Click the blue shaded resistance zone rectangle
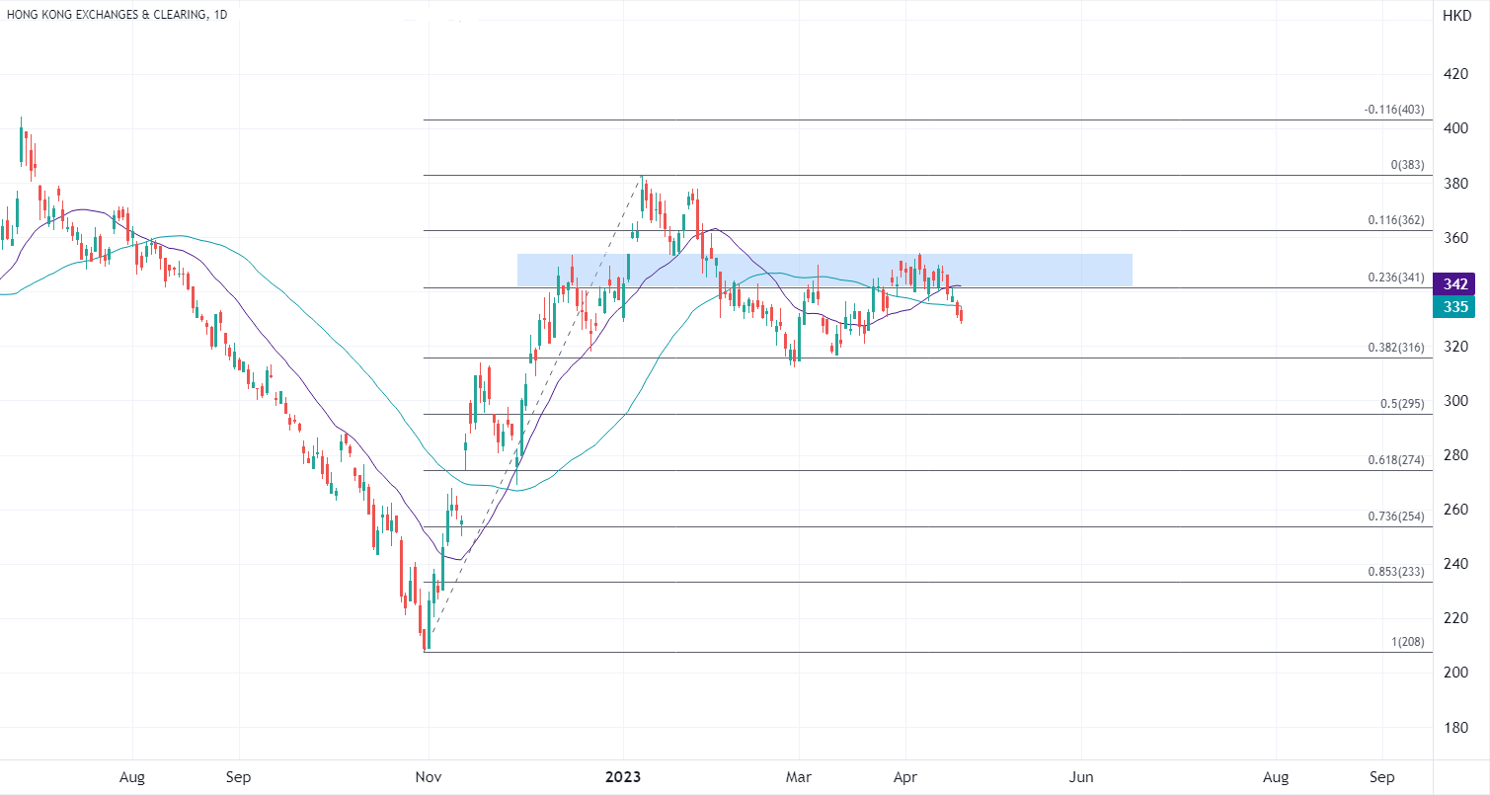 pos(823,270)
